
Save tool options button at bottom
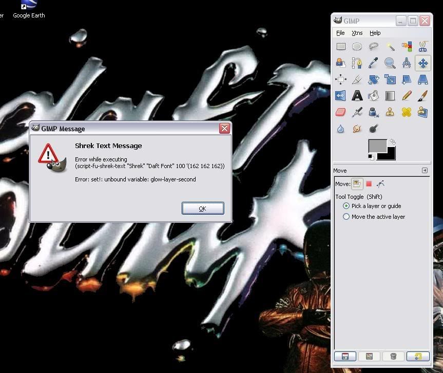pyautogui.click(x=345, y=357)
